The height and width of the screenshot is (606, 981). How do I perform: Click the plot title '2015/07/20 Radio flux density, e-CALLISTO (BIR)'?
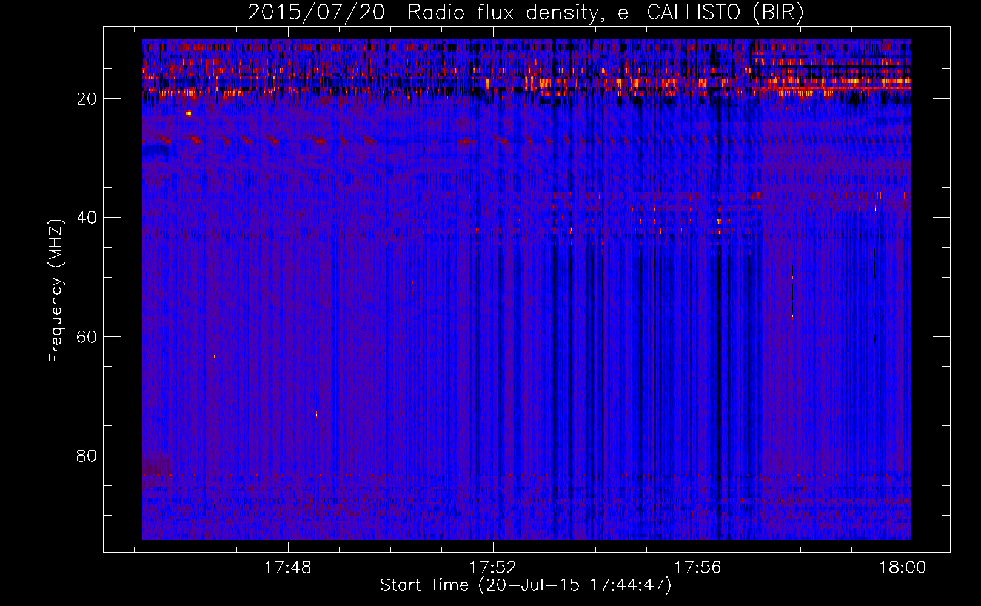point(526,12)
